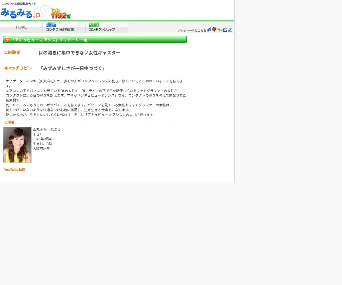This screenshot has width=342, height=285.
Task: Click the Firefox bookmark icon
Action: pos(214,29)
